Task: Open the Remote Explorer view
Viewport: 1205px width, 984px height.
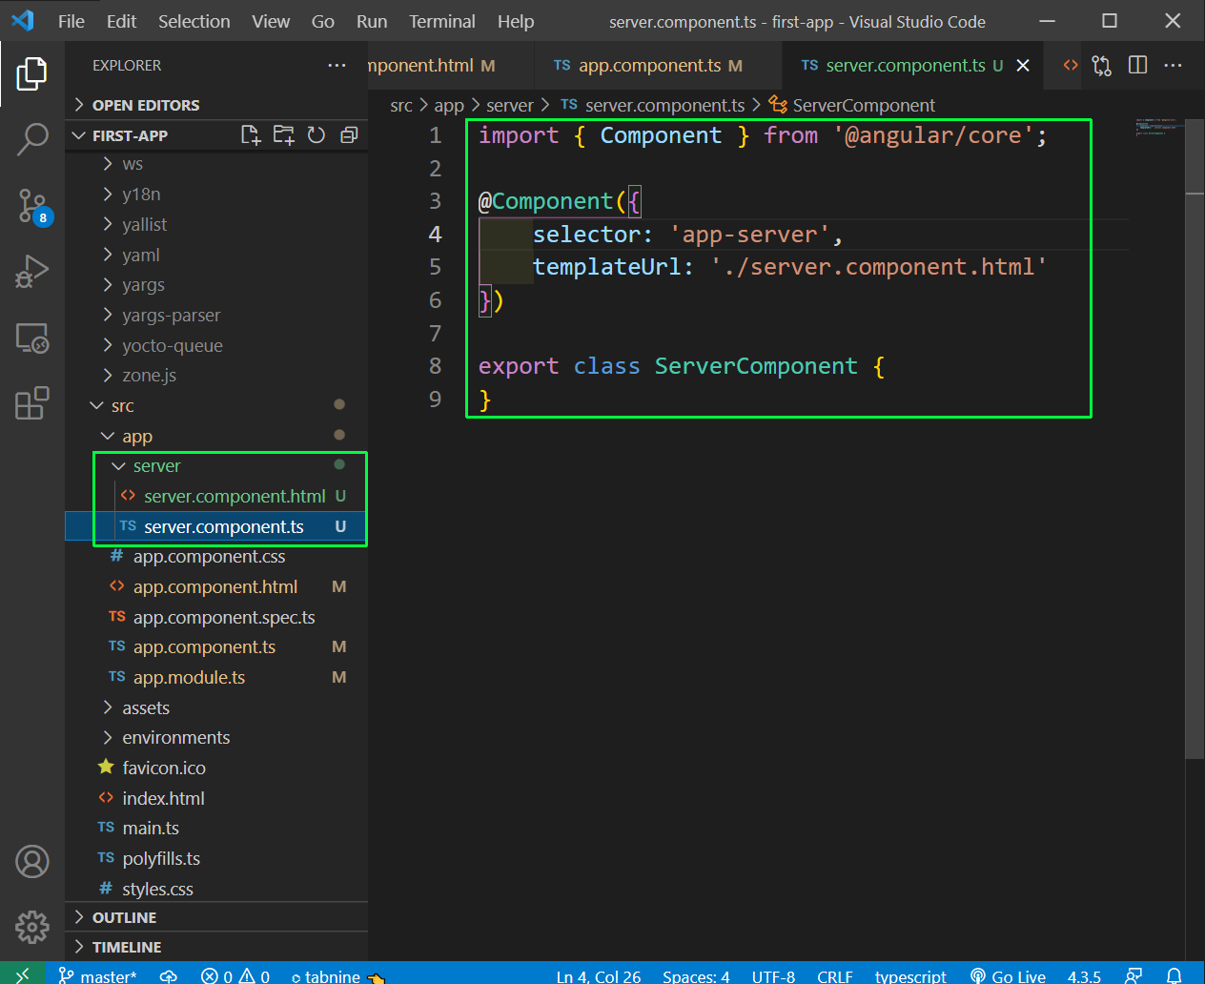Action: [x=31, y=338]
